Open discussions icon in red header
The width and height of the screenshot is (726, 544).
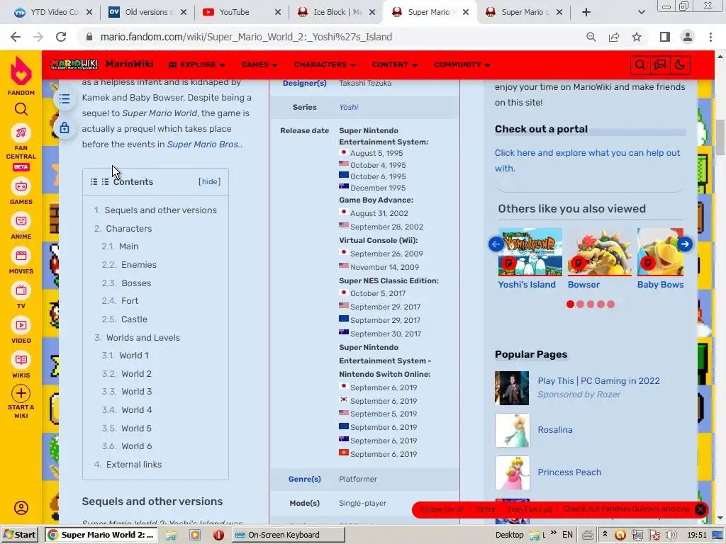tap(660, 65)
